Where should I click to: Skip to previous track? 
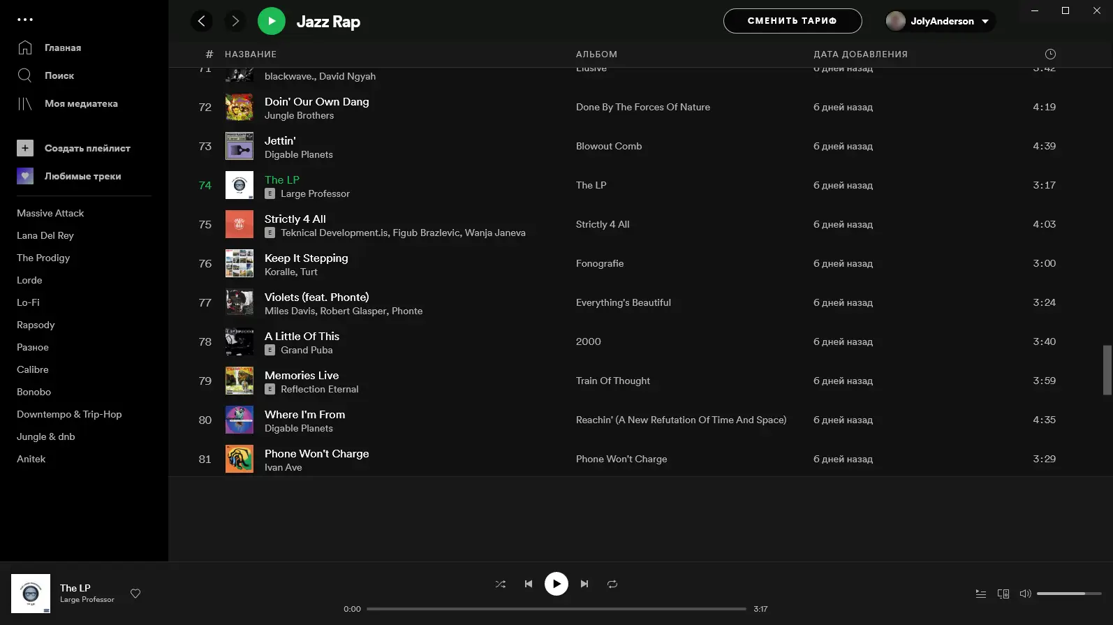click(x=529, y=584)
